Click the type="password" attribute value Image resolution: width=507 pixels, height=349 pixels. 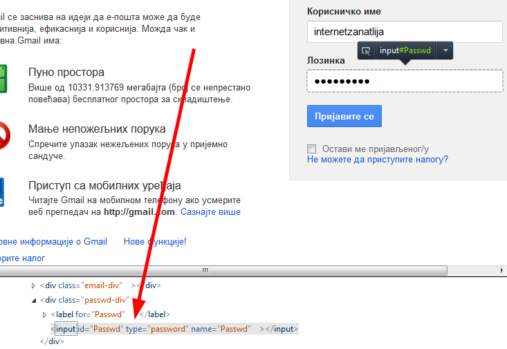[168, 329]
